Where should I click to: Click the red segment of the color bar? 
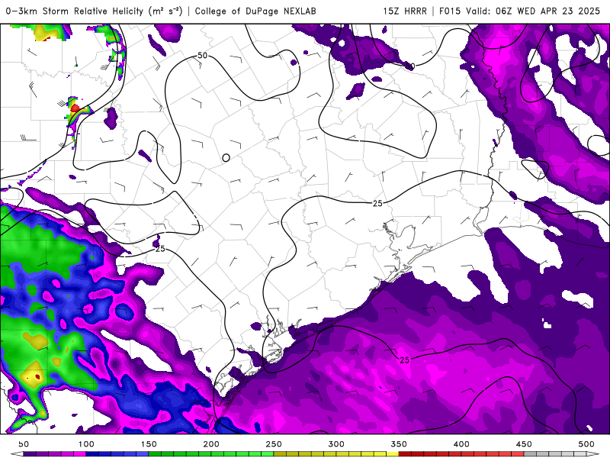[x=461, y=454]
